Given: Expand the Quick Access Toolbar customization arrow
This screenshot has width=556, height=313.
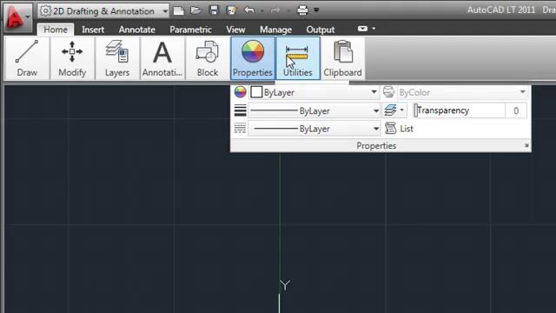Looking at the screenshot, I should (316, 10).
